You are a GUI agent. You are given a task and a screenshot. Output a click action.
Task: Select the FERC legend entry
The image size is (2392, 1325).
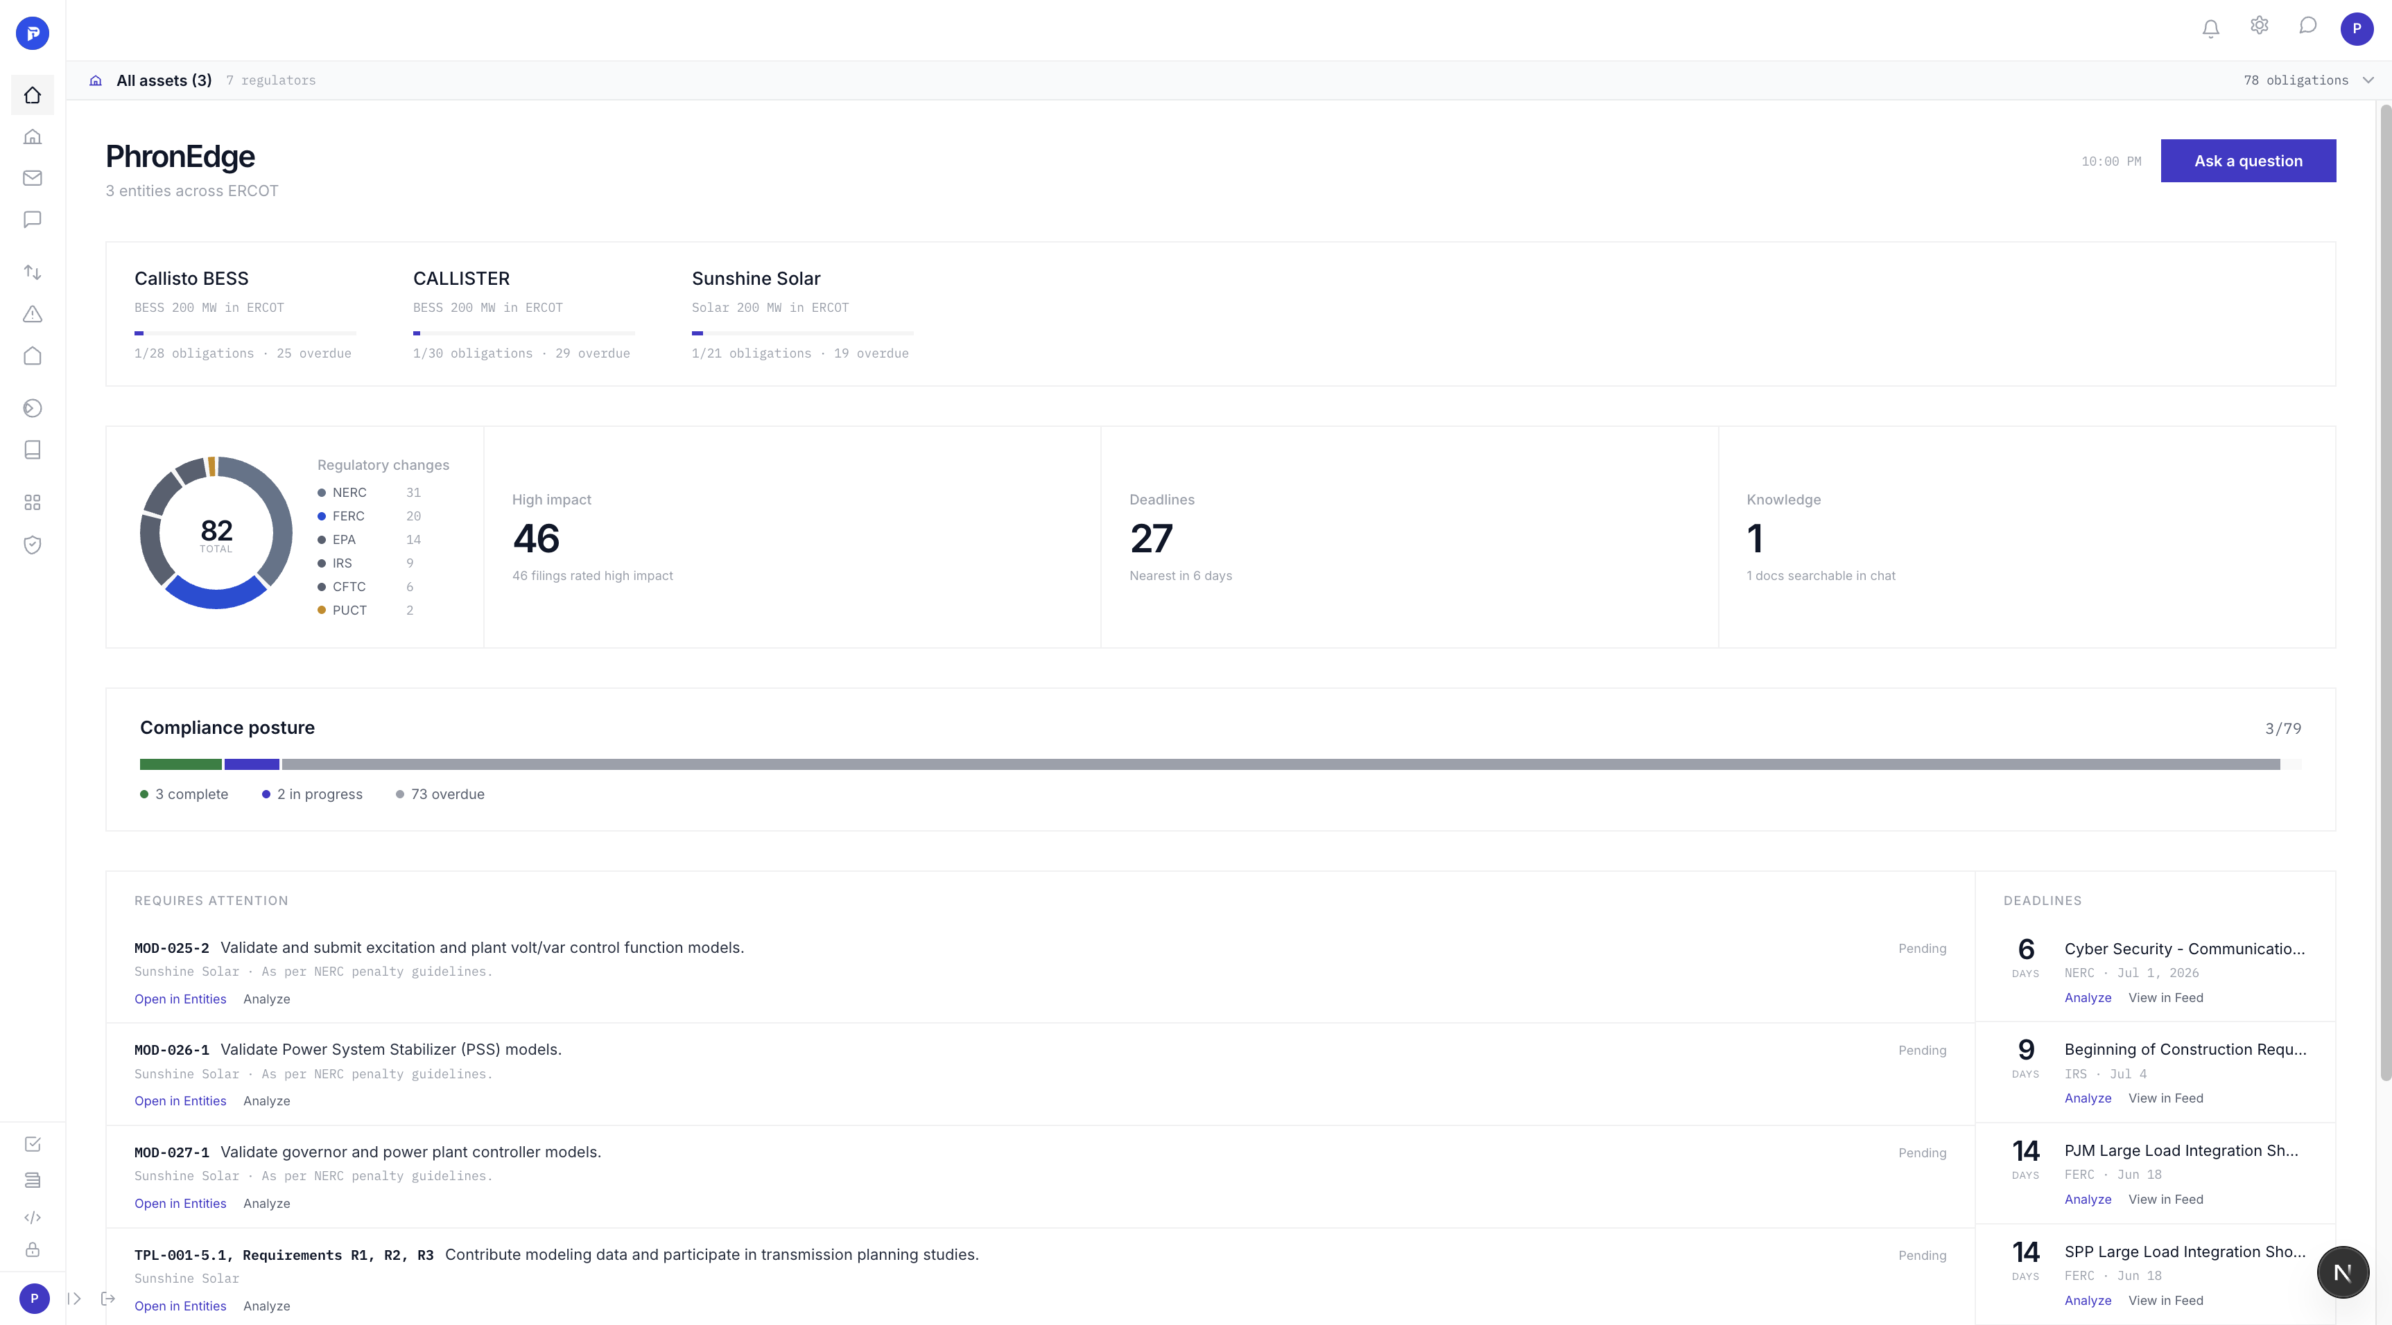pos(370,516)
